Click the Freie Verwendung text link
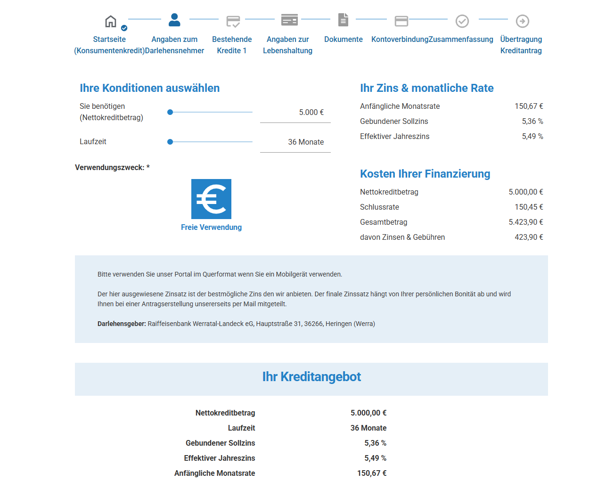The height and width of the screenshot is (481, 614). (211, 228)
